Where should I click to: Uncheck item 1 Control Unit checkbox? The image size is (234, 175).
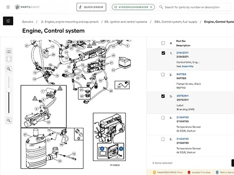(x=163, y=53)
